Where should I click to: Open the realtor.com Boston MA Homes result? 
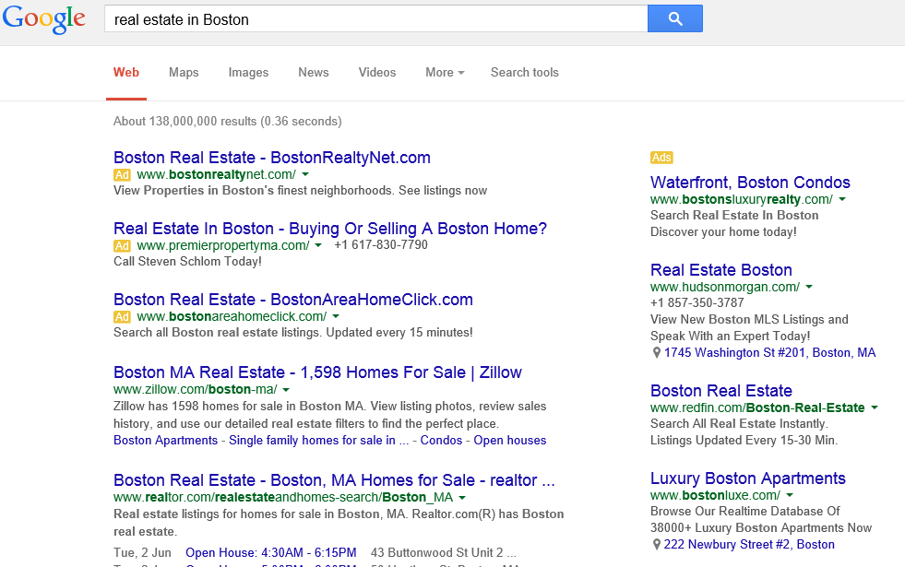tap(334, 480)
